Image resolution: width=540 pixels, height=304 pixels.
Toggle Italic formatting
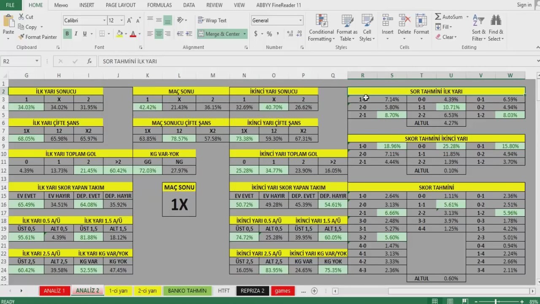pos(76,34)
